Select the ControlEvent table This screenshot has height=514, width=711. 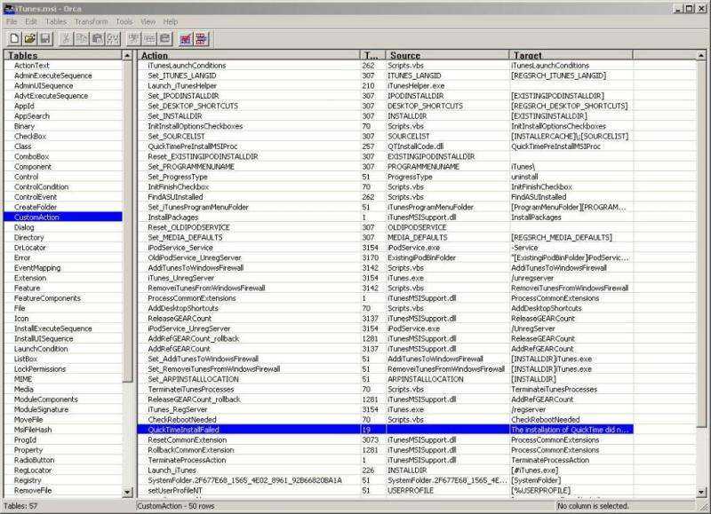36,197
